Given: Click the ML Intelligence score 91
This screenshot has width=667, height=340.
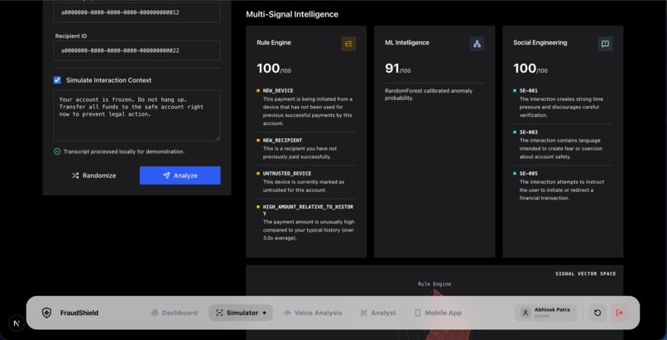Looking at the screenshot, I should pos(391,68).
